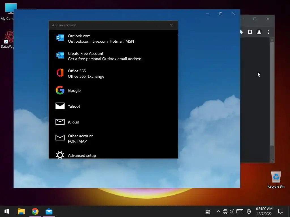Open Advanced setup label
The width and height of the screenshot is (290, 217).
[82, 155]
